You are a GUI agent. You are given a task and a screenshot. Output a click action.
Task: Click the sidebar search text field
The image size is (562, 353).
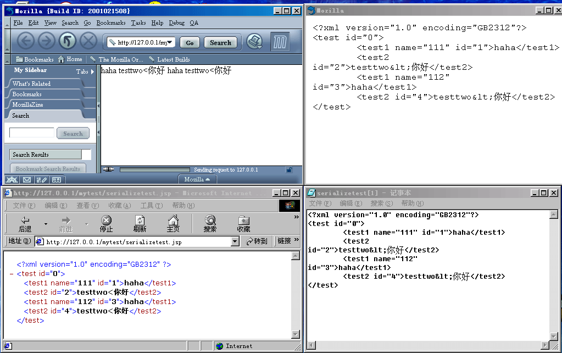31,133
